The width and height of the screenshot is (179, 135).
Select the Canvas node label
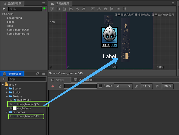pos(9,14)
